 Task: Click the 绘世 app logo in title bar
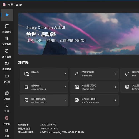pos(4,4)
